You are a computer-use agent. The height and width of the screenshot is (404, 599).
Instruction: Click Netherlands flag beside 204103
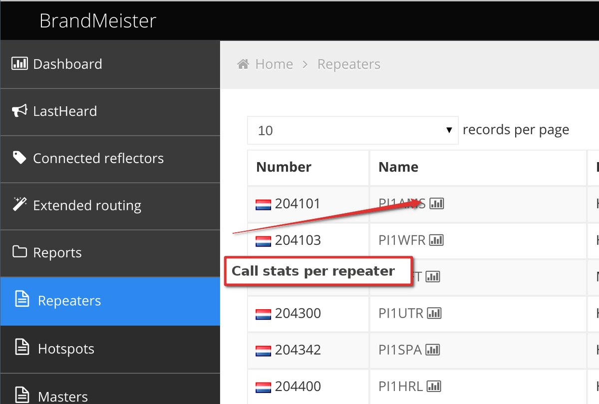tap(263, 241)
